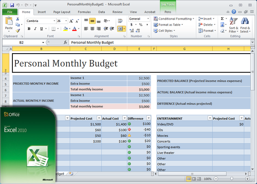Image resolution: width=257 pixels, height=184 pixels.
Task: Switch to the Page Layout tab
Action: pyautogui.click(x=62, y=12)
